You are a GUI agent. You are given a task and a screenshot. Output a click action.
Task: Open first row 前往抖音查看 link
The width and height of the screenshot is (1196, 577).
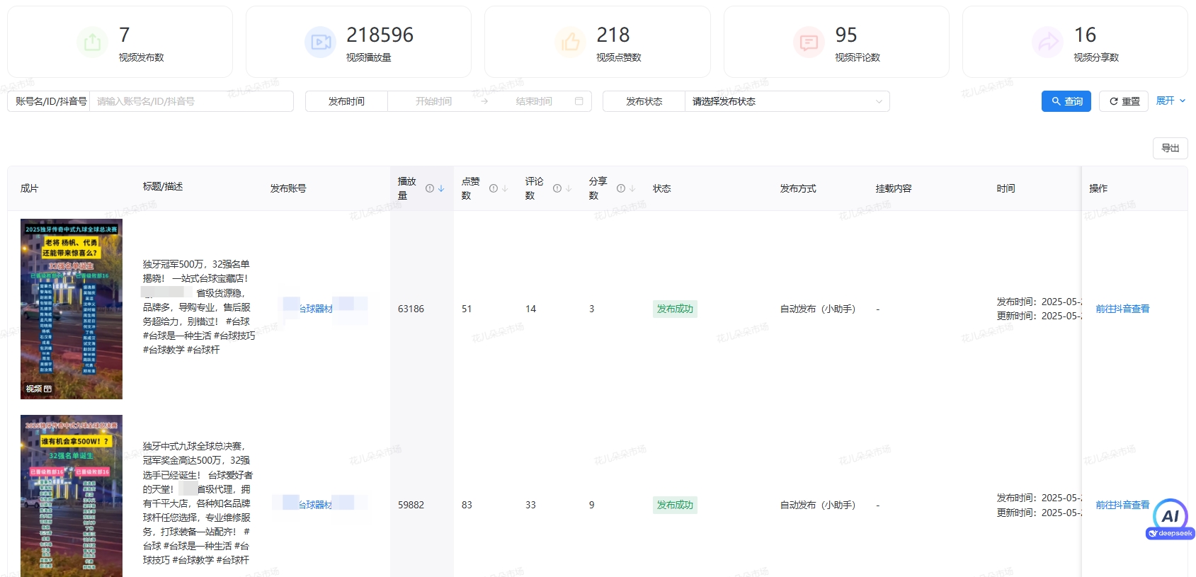(x=1122, y=309)
